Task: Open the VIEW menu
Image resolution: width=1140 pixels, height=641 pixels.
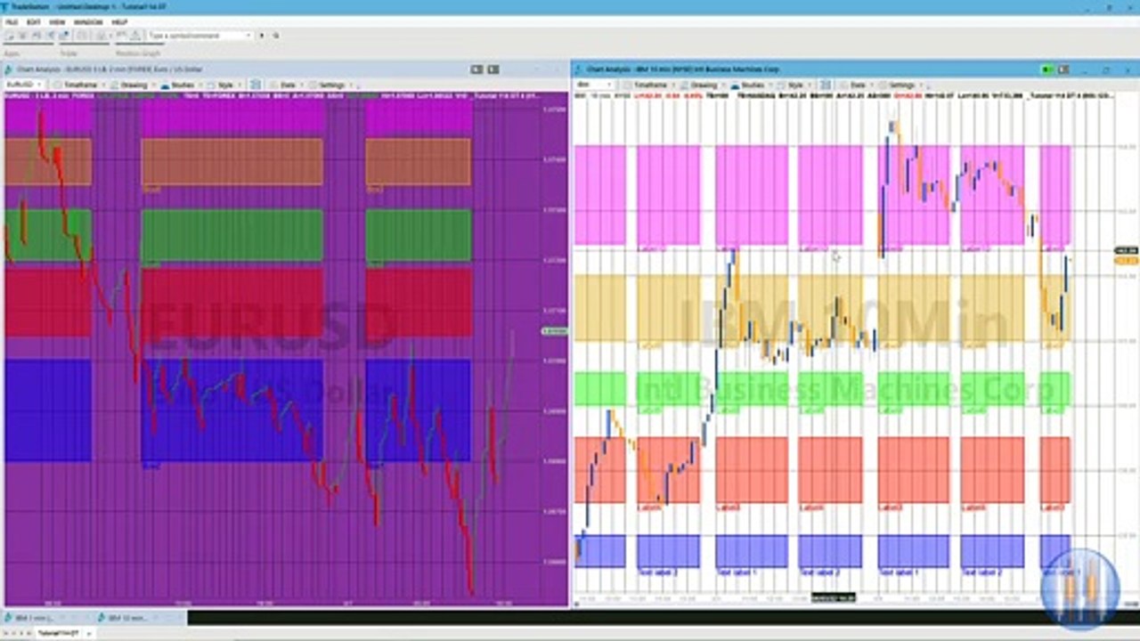Action: [x=57, y=21]
